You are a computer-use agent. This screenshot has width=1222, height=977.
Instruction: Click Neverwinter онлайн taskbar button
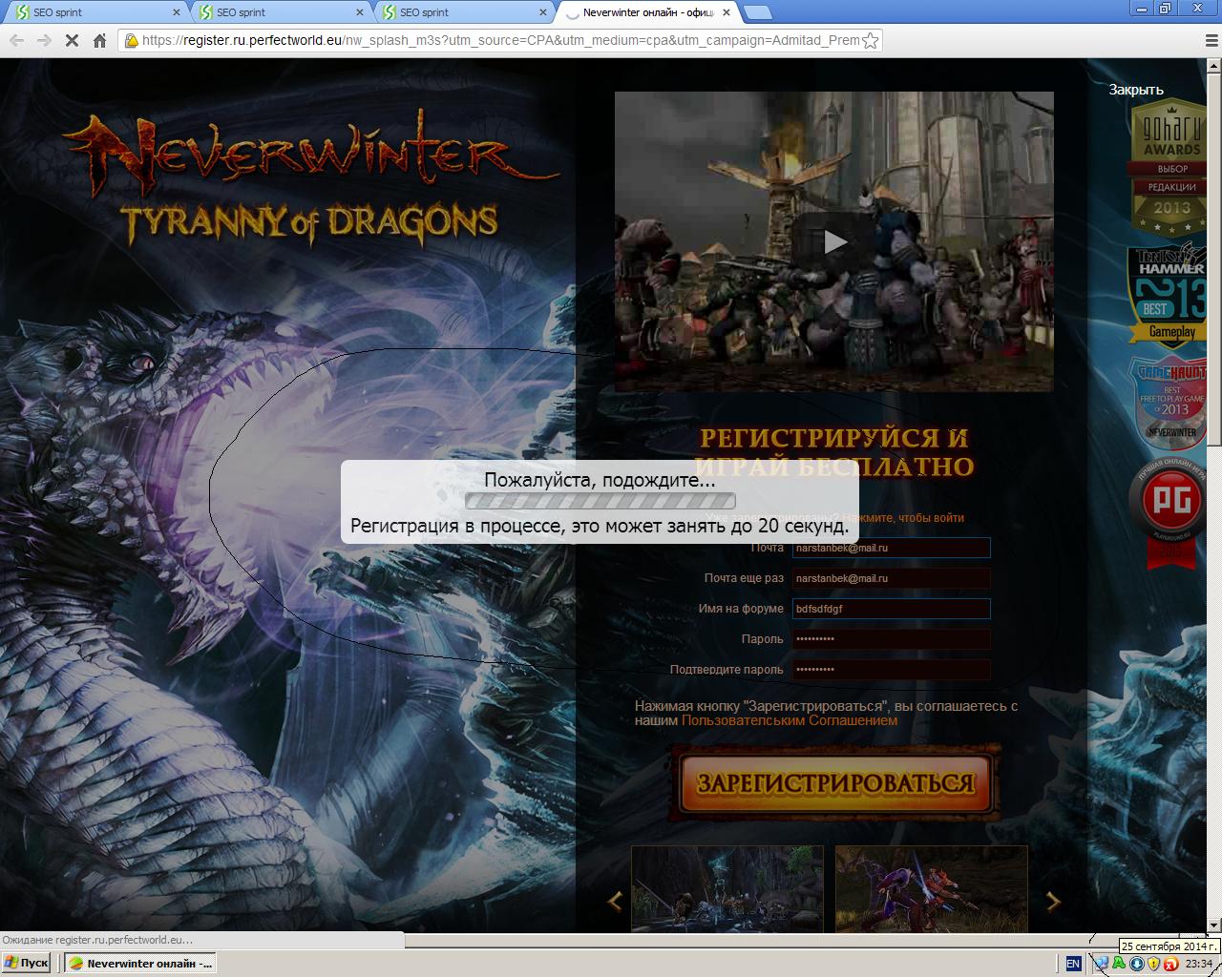coord(141,964)
